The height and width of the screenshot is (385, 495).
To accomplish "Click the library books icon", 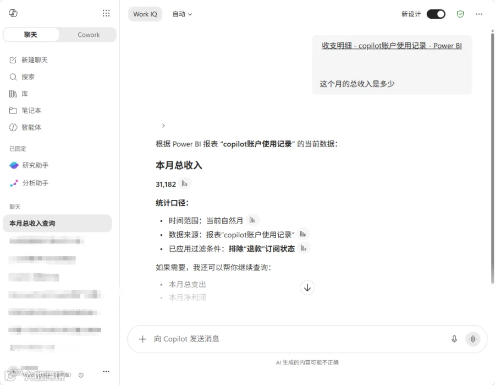I will [x=13, y=94].
